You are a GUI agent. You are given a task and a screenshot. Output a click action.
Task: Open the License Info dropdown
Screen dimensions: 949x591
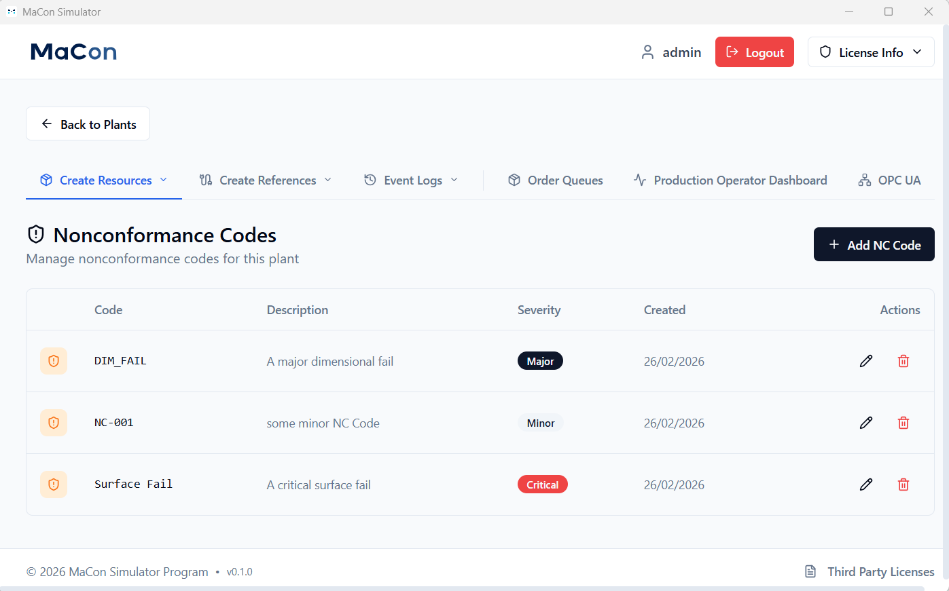[x=870, y=52]
